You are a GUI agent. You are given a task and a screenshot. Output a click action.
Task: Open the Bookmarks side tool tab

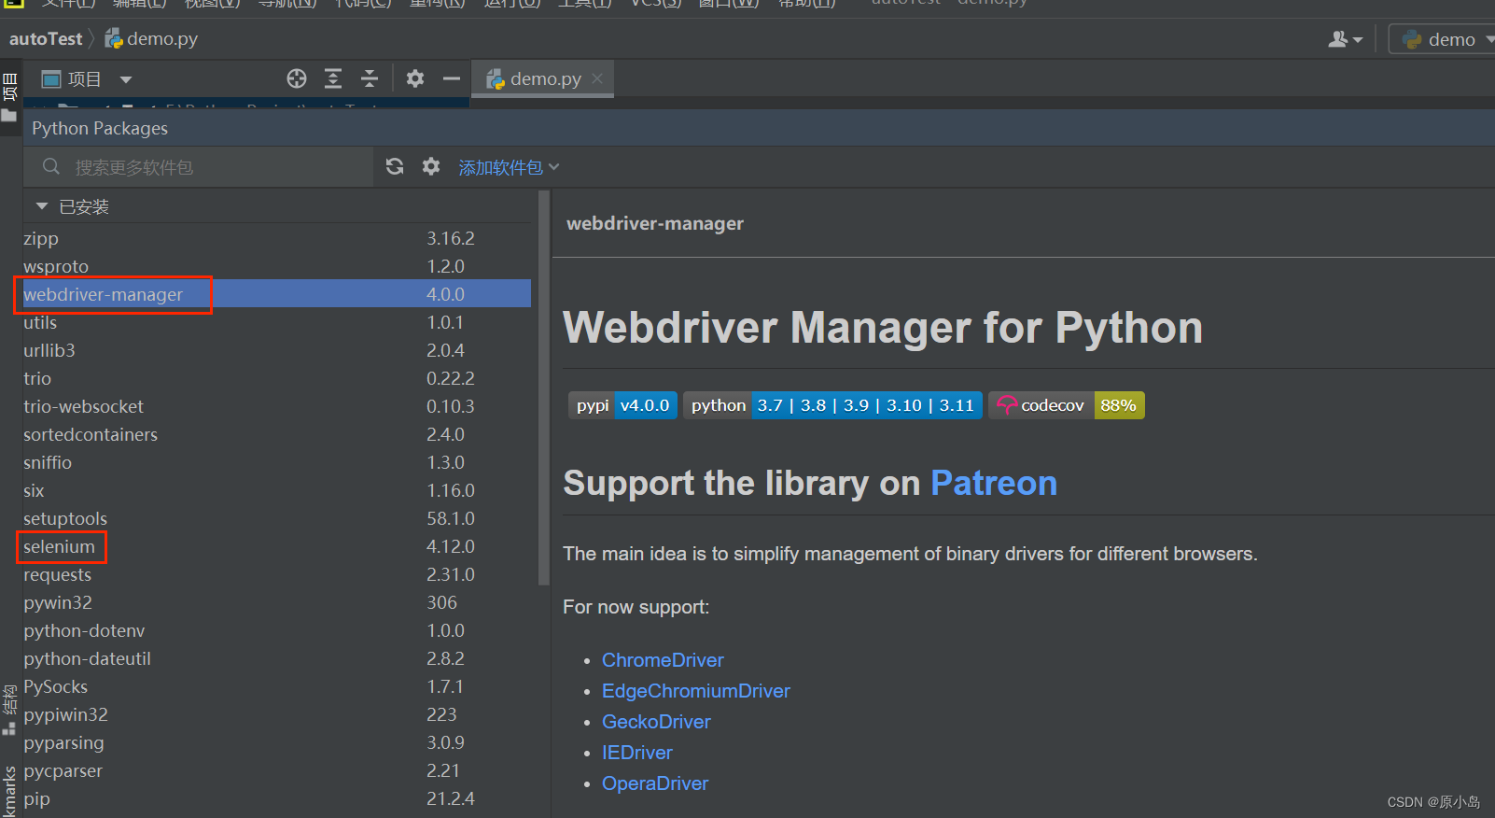[x=9, y=792]
